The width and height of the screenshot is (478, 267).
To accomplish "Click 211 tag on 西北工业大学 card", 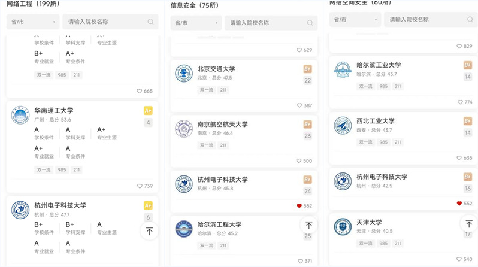I will pos(398,142).
